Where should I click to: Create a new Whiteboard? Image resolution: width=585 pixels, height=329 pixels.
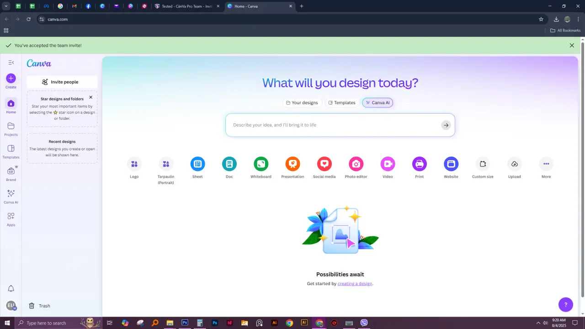click(x=261, y=168)
